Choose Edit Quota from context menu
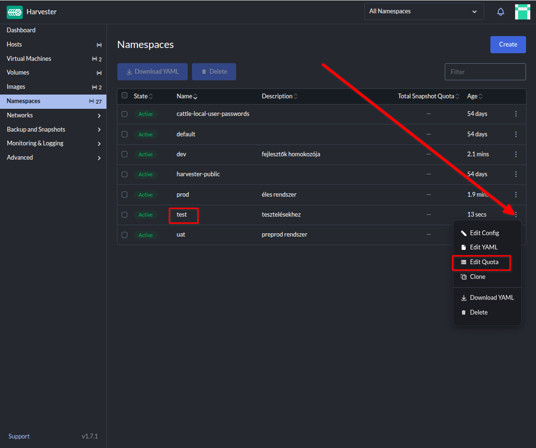Screen dimensions: 536x448 (x=484, y=262)
